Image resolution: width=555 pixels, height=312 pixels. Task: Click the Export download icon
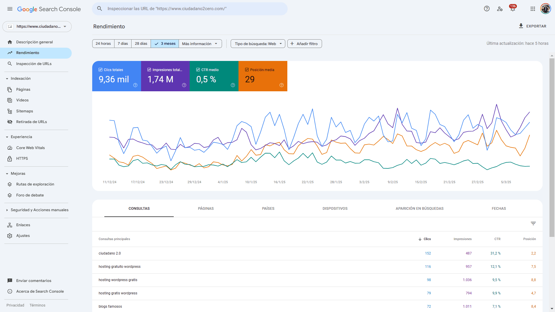click(x=521, y=26)
